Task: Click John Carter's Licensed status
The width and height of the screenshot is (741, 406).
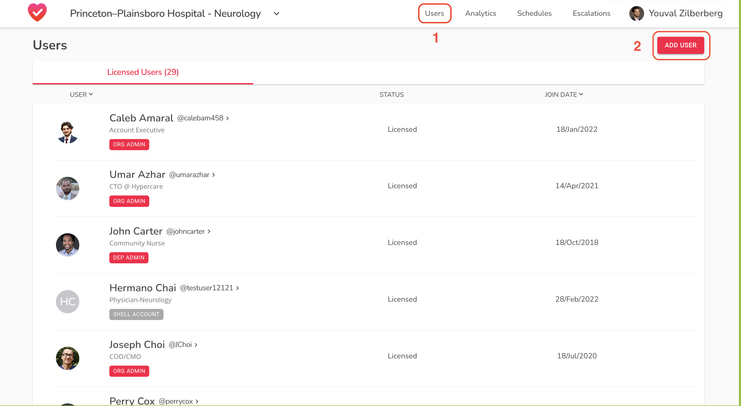Action: 402,242
